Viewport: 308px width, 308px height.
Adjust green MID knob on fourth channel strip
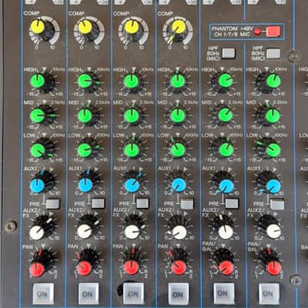(x=178, y=115)
